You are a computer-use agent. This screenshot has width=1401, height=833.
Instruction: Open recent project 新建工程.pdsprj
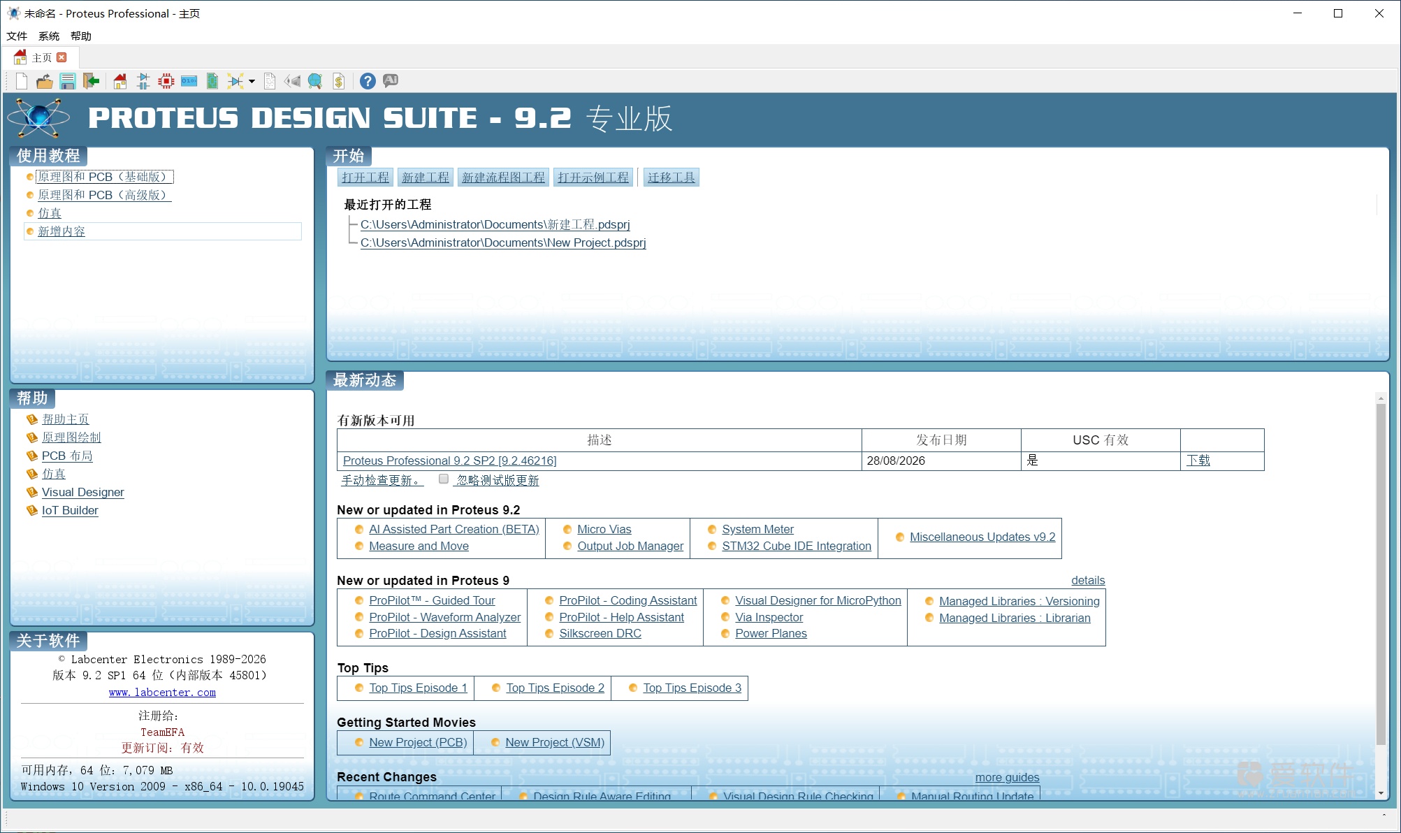495,224
